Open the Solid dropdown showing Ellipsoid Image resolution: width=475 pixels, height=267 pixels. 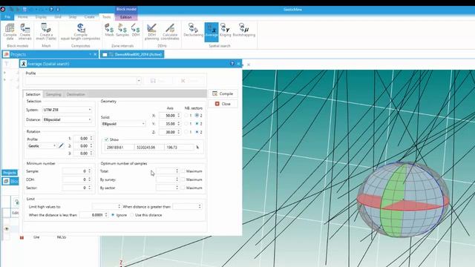click(123, 124)
